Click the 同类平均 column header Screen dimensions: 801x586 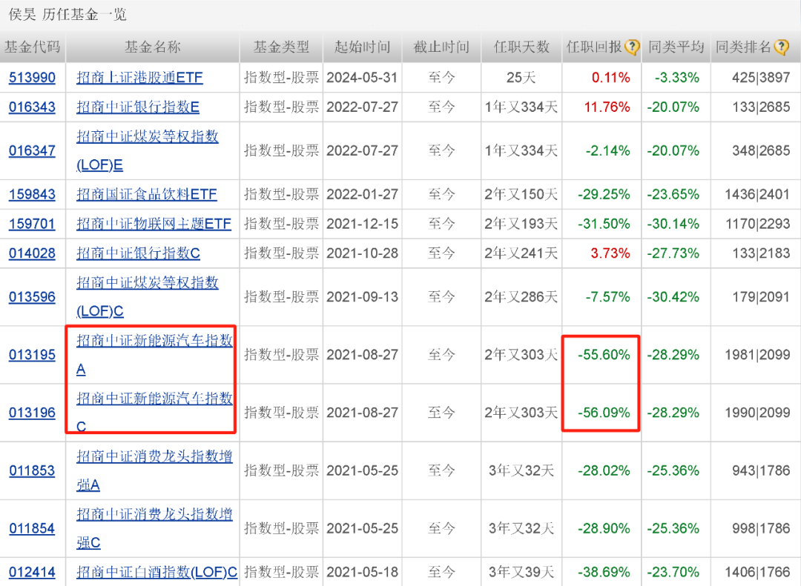click(x=676, y=47)
